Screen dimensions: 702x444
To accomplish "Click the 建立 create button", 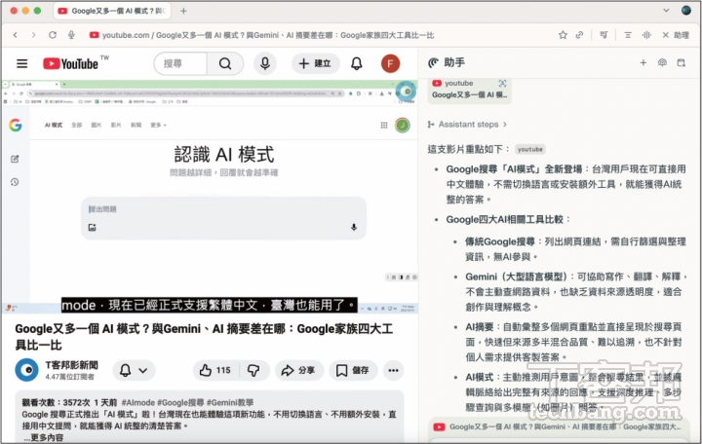I will coord(315,63).
